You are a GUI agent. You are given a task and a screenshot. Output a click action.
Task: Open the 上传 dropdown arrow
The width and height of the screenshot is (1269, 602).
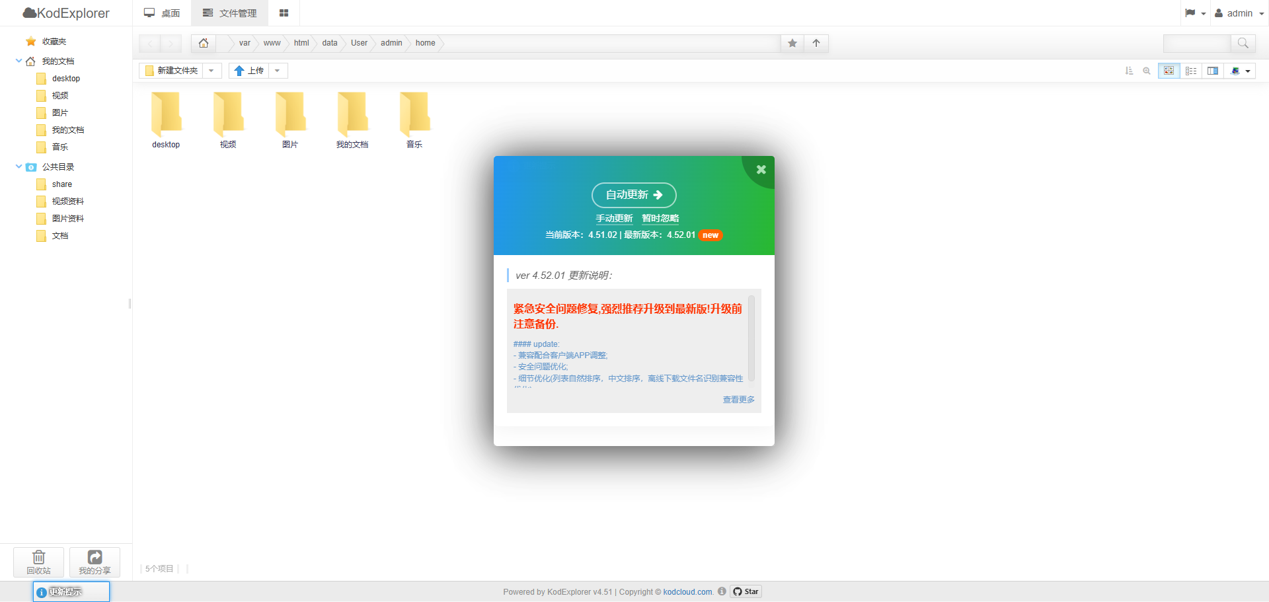click(278, 71)
